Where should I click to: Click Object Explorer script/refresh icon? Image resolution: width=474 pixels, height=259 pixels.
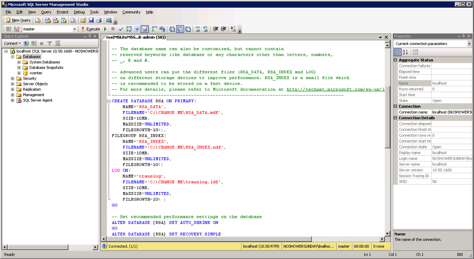click(x=57, y=44)
